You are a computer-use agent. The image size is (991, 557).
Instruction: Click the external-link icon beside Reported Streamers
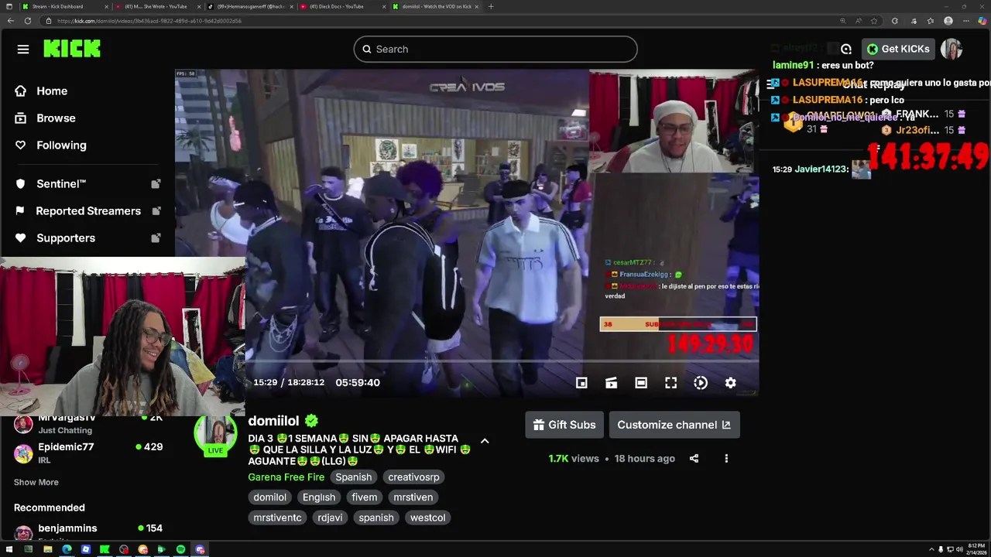pyautogui.click(x=156, y=211)
